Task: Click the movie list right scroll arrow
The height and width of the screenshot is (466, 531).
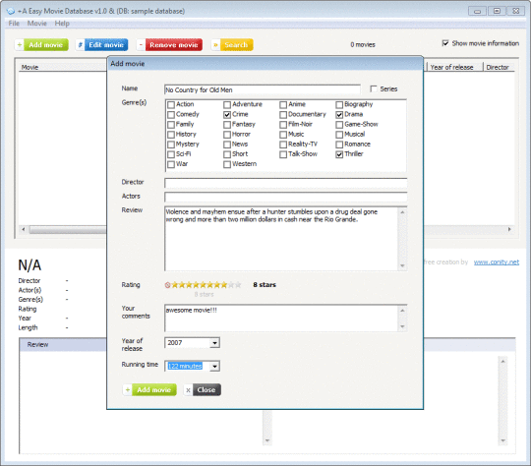Action: click(509, 229)
